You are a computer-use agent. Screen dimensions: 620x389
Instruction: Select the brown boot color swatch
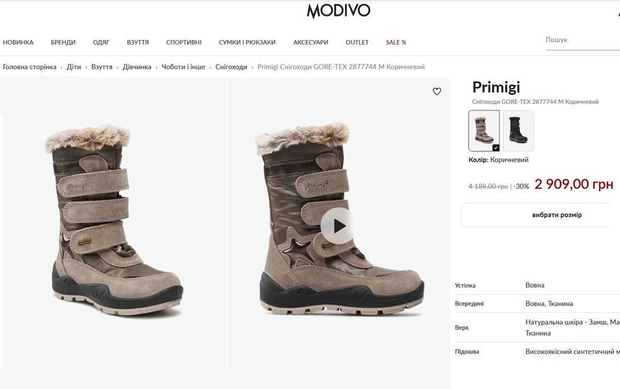click(x=484, y=131)
